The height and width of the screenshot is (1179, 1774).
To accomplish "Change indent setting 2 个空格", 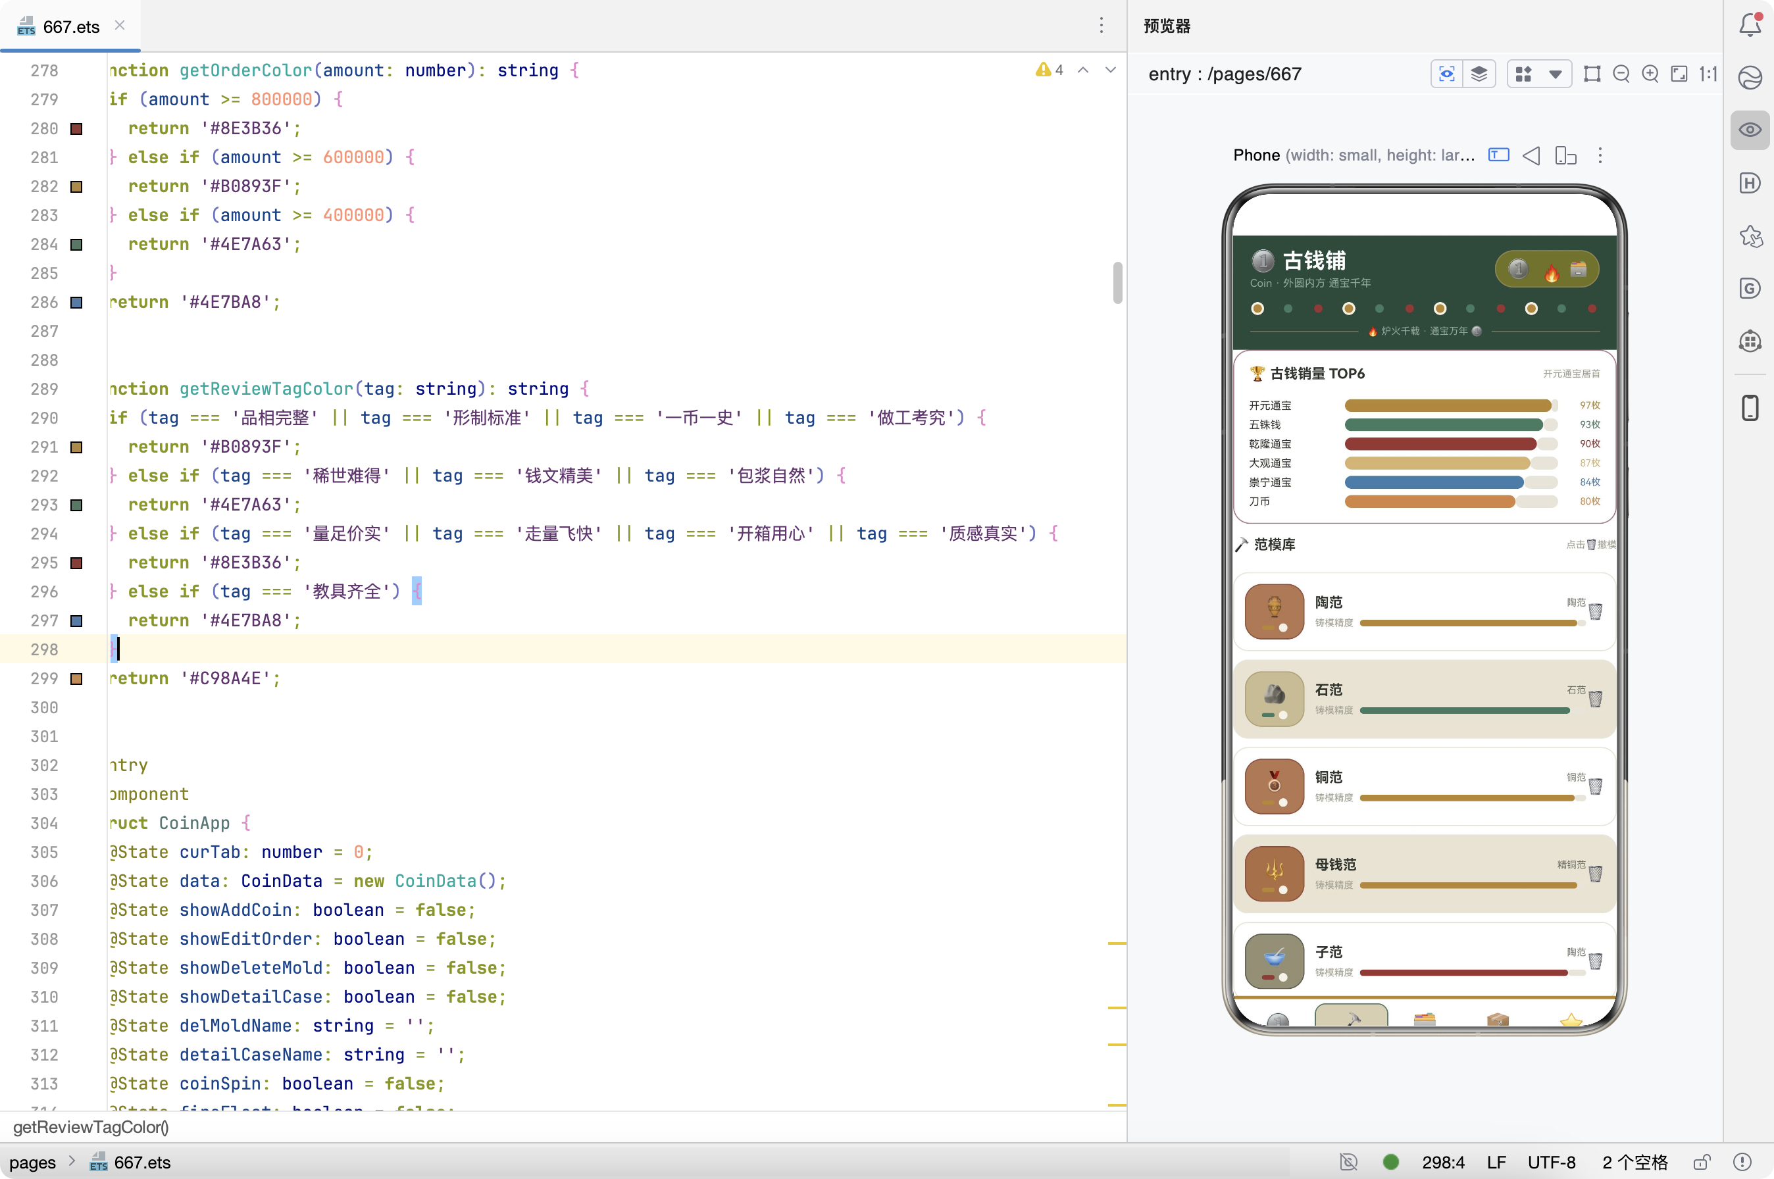I will coord(1634,1163).
